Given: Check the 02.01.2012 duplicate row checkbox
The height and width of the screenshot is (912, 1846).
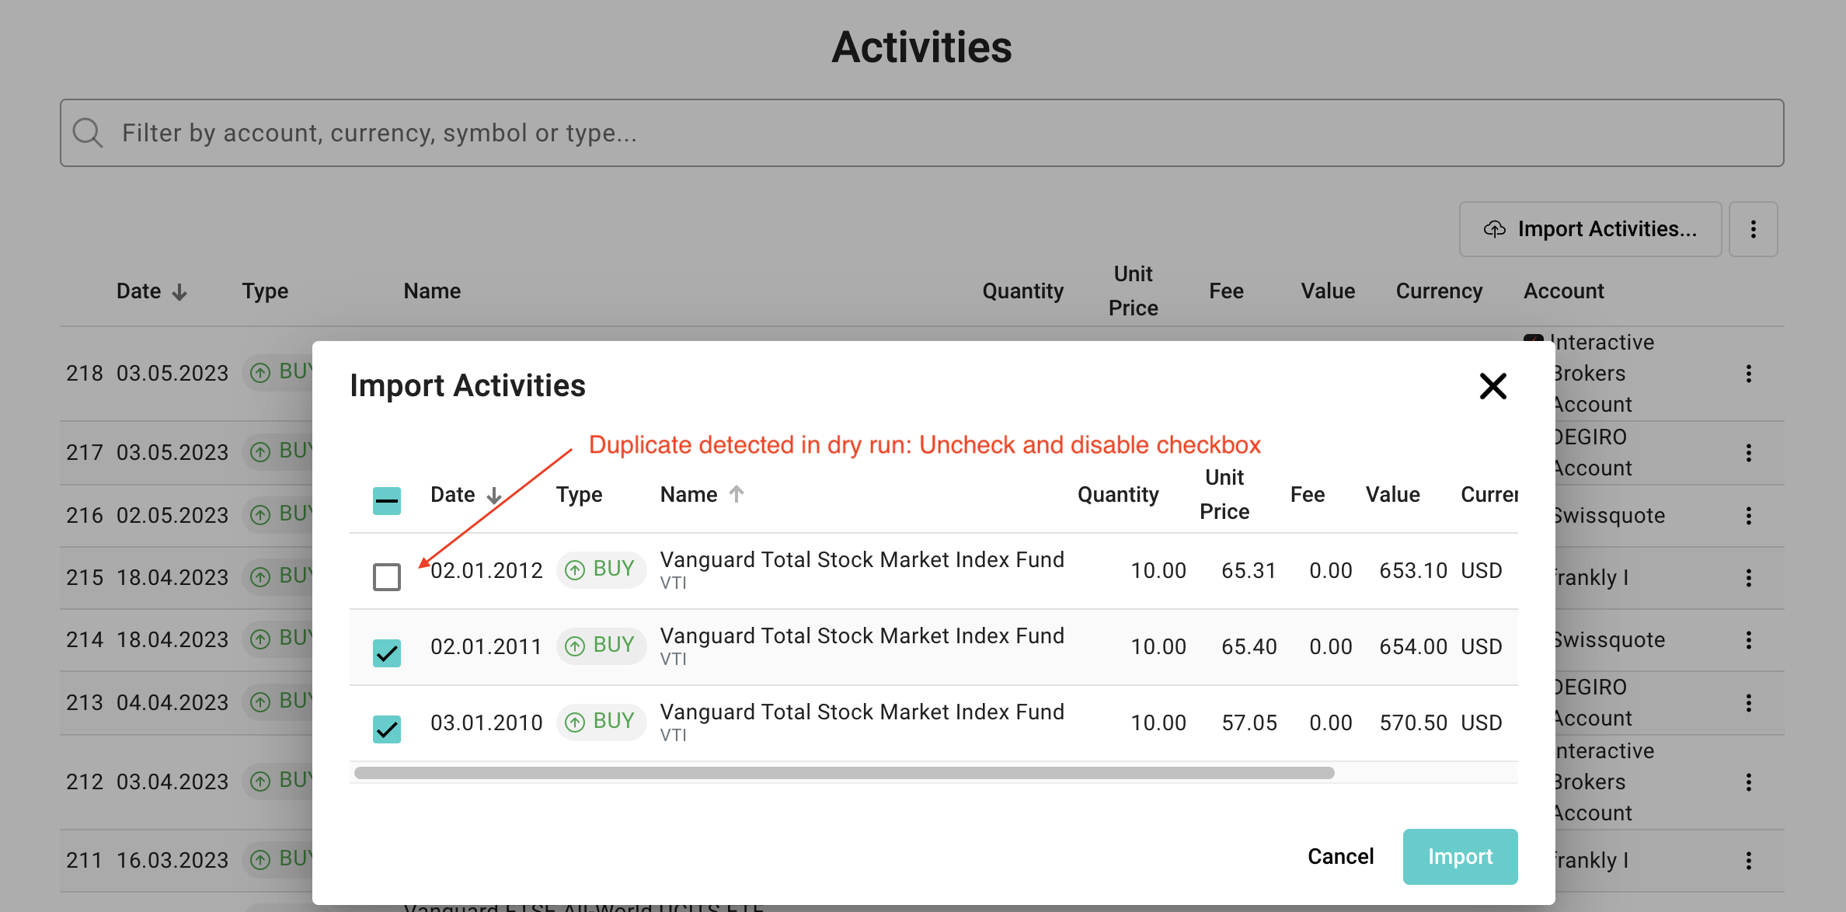Looking at the screenshot, I should (386, 577).
